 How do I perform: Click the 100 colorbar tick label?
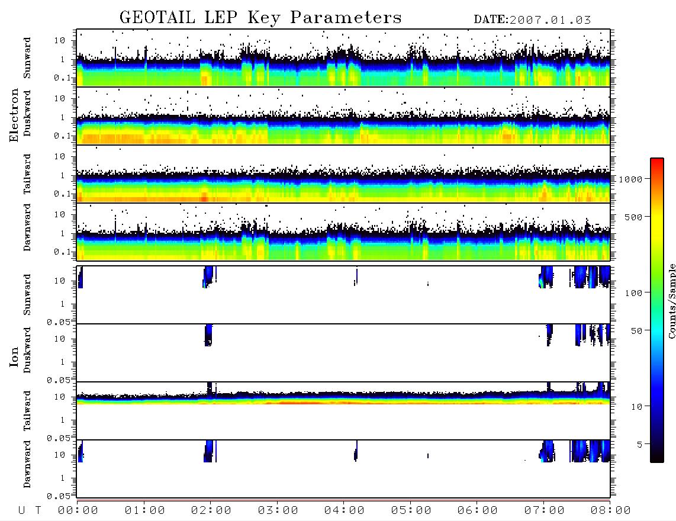point(633,293)
